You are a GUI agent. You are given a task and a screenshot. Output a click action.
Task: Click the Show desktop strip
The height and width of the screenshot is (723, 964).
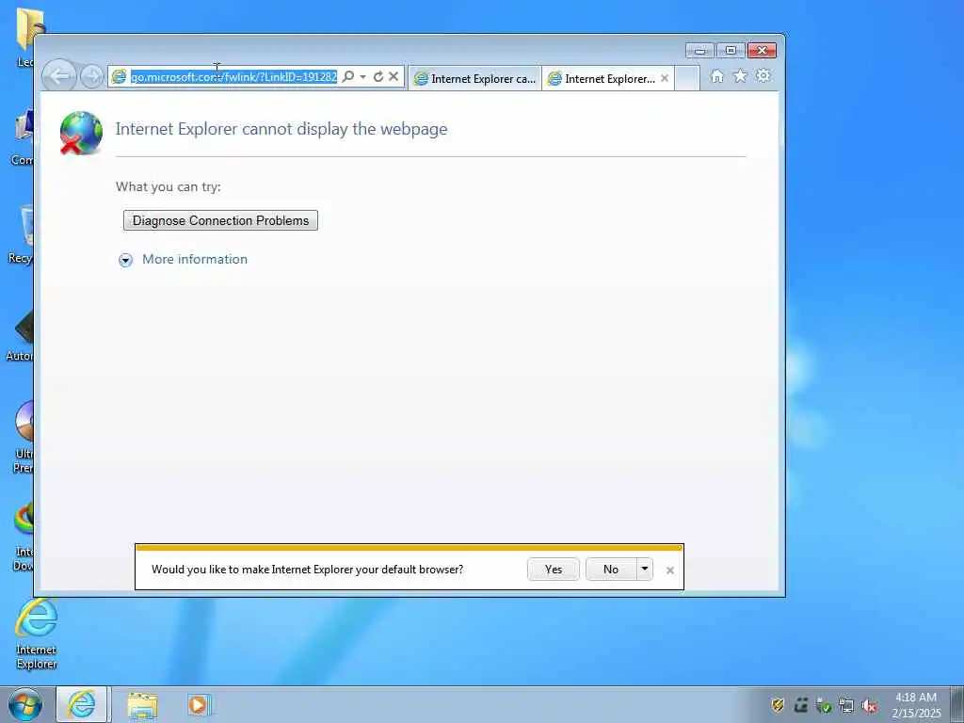(x=957, y=704)
